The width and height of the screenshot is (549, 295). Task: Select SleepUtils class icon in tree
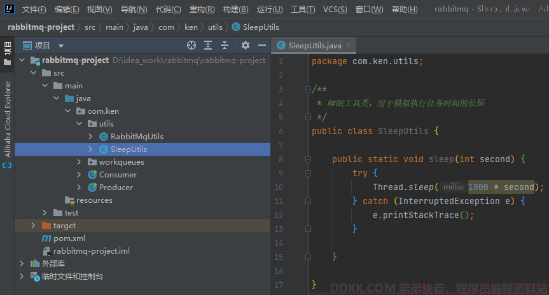103,149
